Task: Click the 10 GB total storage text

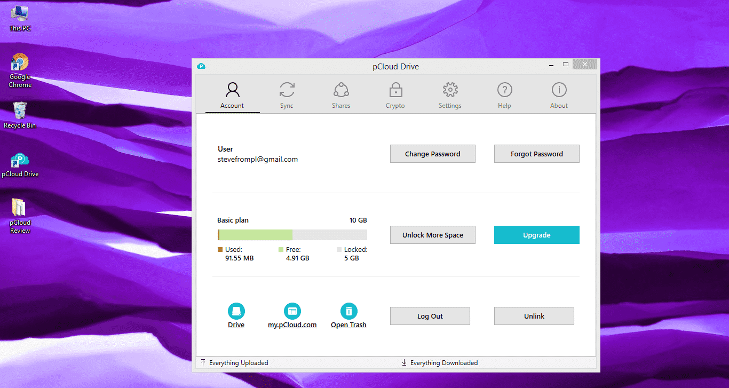Action: [358, 220]
